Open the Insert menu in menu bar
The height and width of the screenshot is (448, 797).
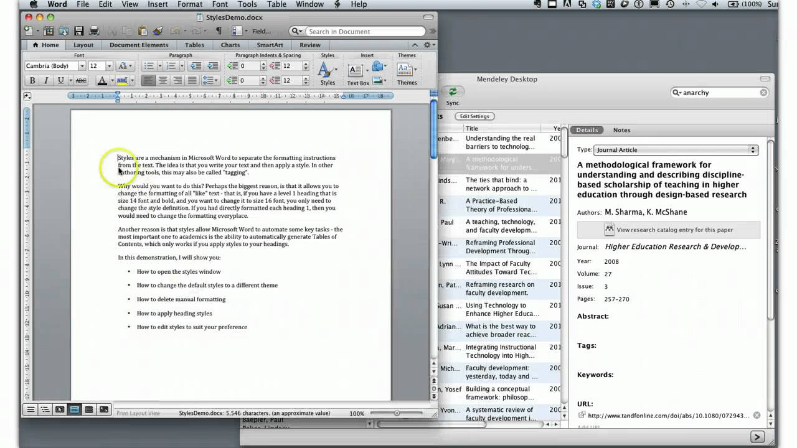[x=158, y=4]
